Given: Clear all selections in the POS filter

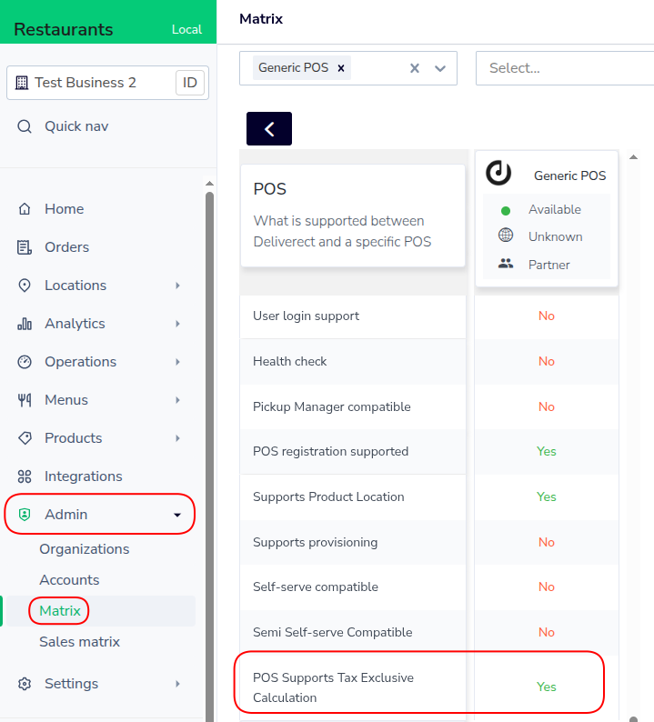Looking at the screenshot, I should click(x=415, y=68).
